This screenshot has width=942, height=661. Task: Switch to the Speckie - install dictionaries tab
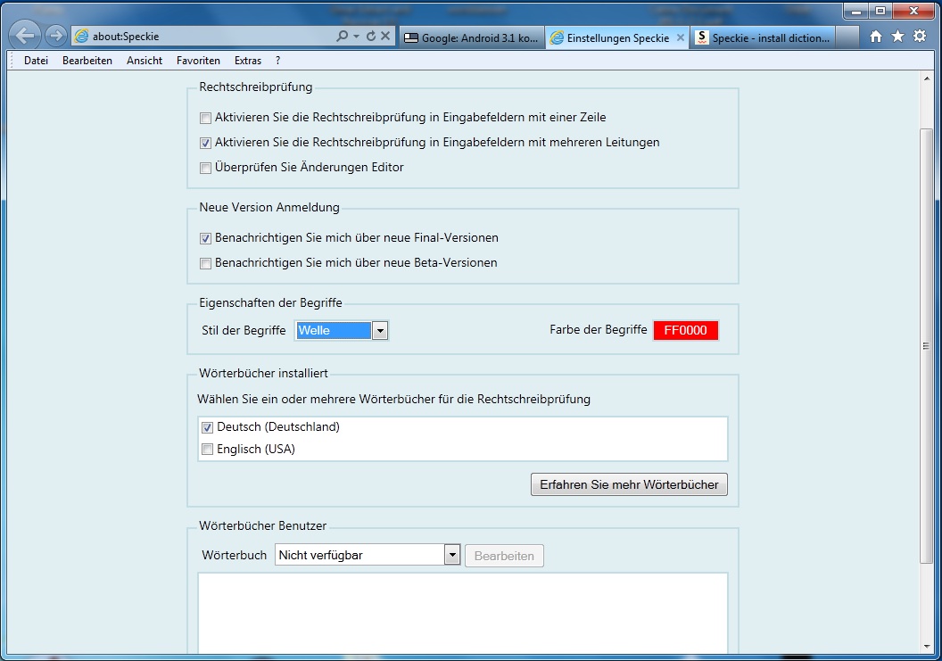(x=764, y=37)
